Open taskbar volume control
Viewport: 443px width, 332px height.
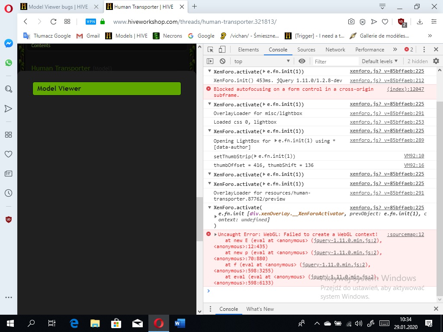pyautogui.click(x=359, y=323)
